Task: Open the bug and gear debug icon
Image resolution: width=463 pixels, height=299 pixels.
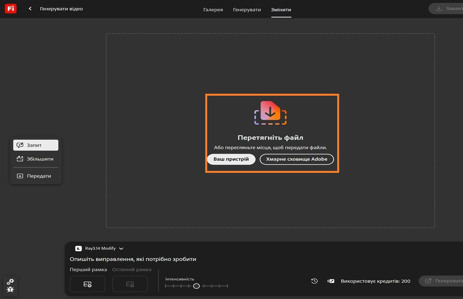Action: click(x=10, y=285)
